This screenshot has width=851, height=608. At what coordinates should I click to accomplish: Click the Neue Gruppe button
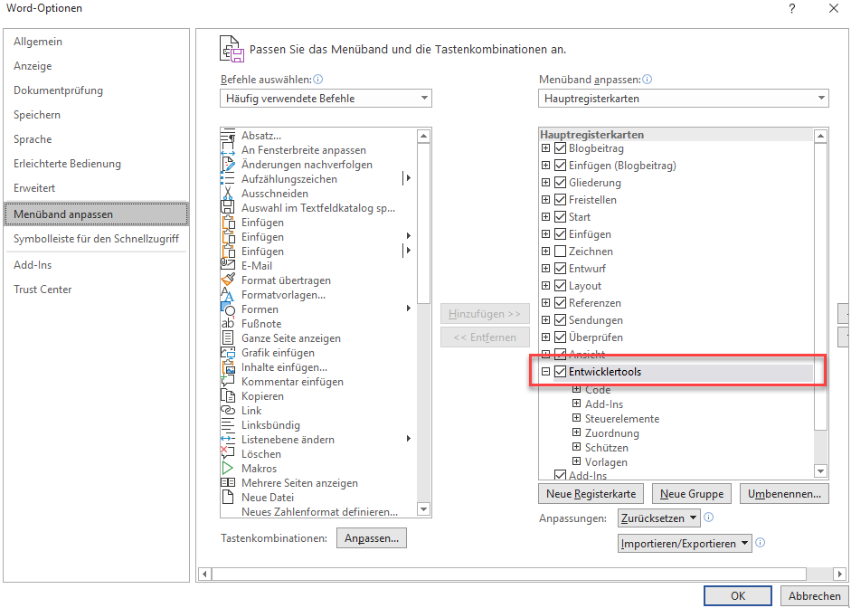pos(692,494)
